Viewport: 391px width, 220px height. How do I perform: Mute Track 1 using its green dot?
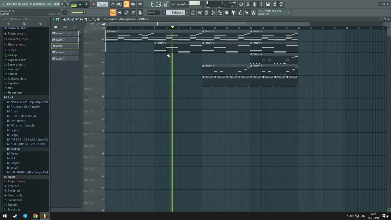[103, 39]
